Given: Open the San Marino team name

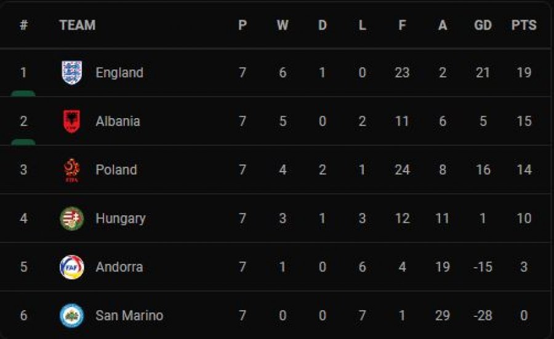Looking at the screenshot, I should point(129,316).
